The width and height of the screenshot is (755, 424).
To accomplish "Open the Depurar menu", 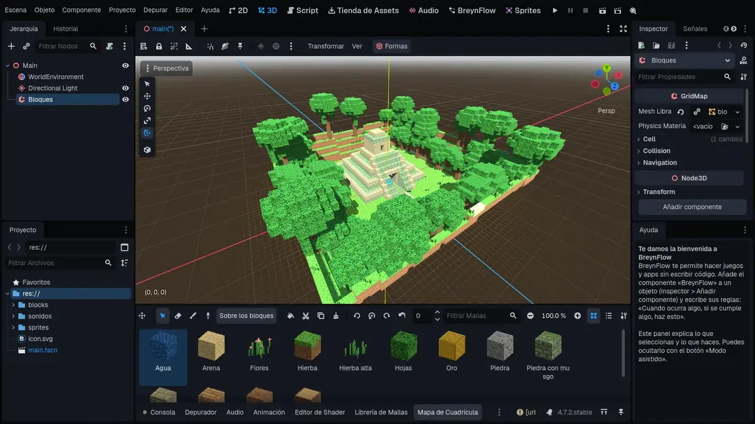I will pos(155,10).
